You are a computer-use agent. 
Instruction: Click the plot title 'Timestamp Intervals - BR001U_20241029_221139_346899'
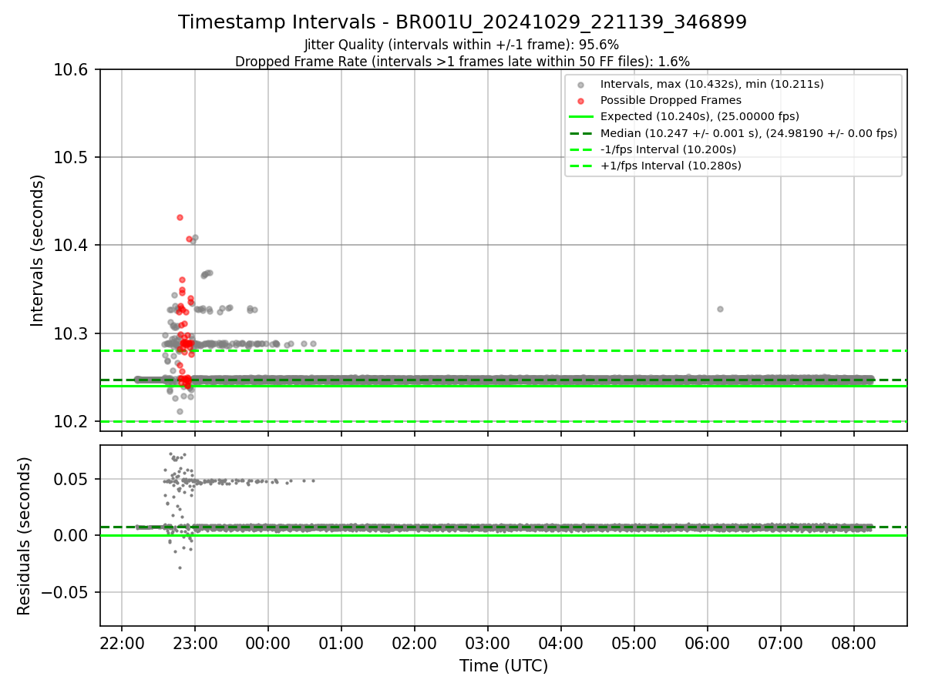point(462,22)
